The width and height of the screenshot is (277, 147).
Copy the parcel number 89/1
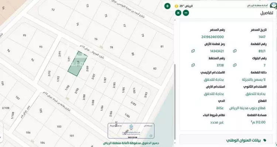(x=235, y=51)
